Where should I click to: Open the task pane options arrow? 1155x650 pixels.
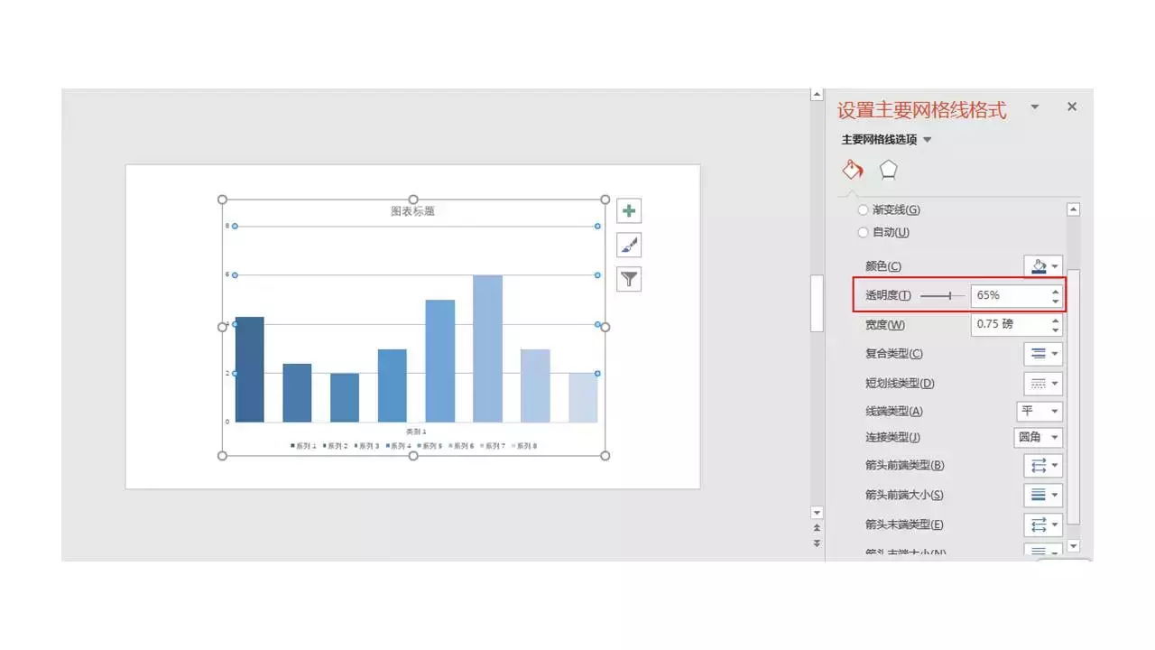(x=1035, y=107)
